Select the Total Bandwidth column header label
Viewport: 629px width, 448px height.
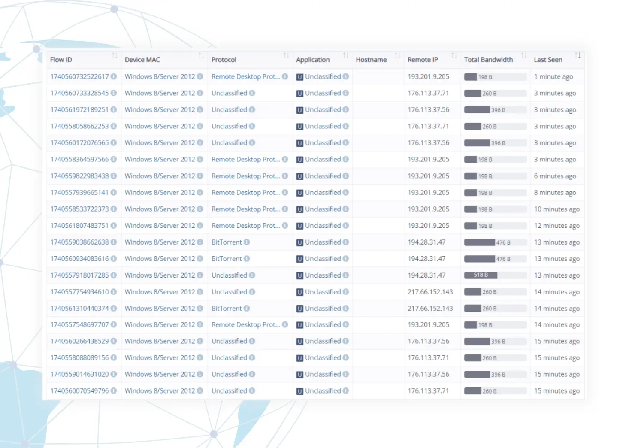coord(488,60)
